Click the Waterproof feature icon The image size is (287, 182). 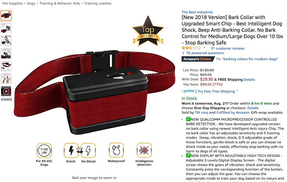(116, 150)
